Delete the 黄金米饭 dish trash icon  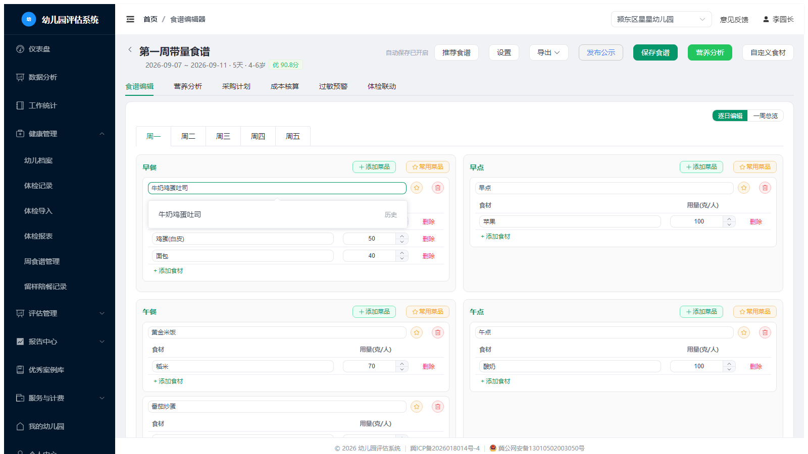(x=438, y=332)
